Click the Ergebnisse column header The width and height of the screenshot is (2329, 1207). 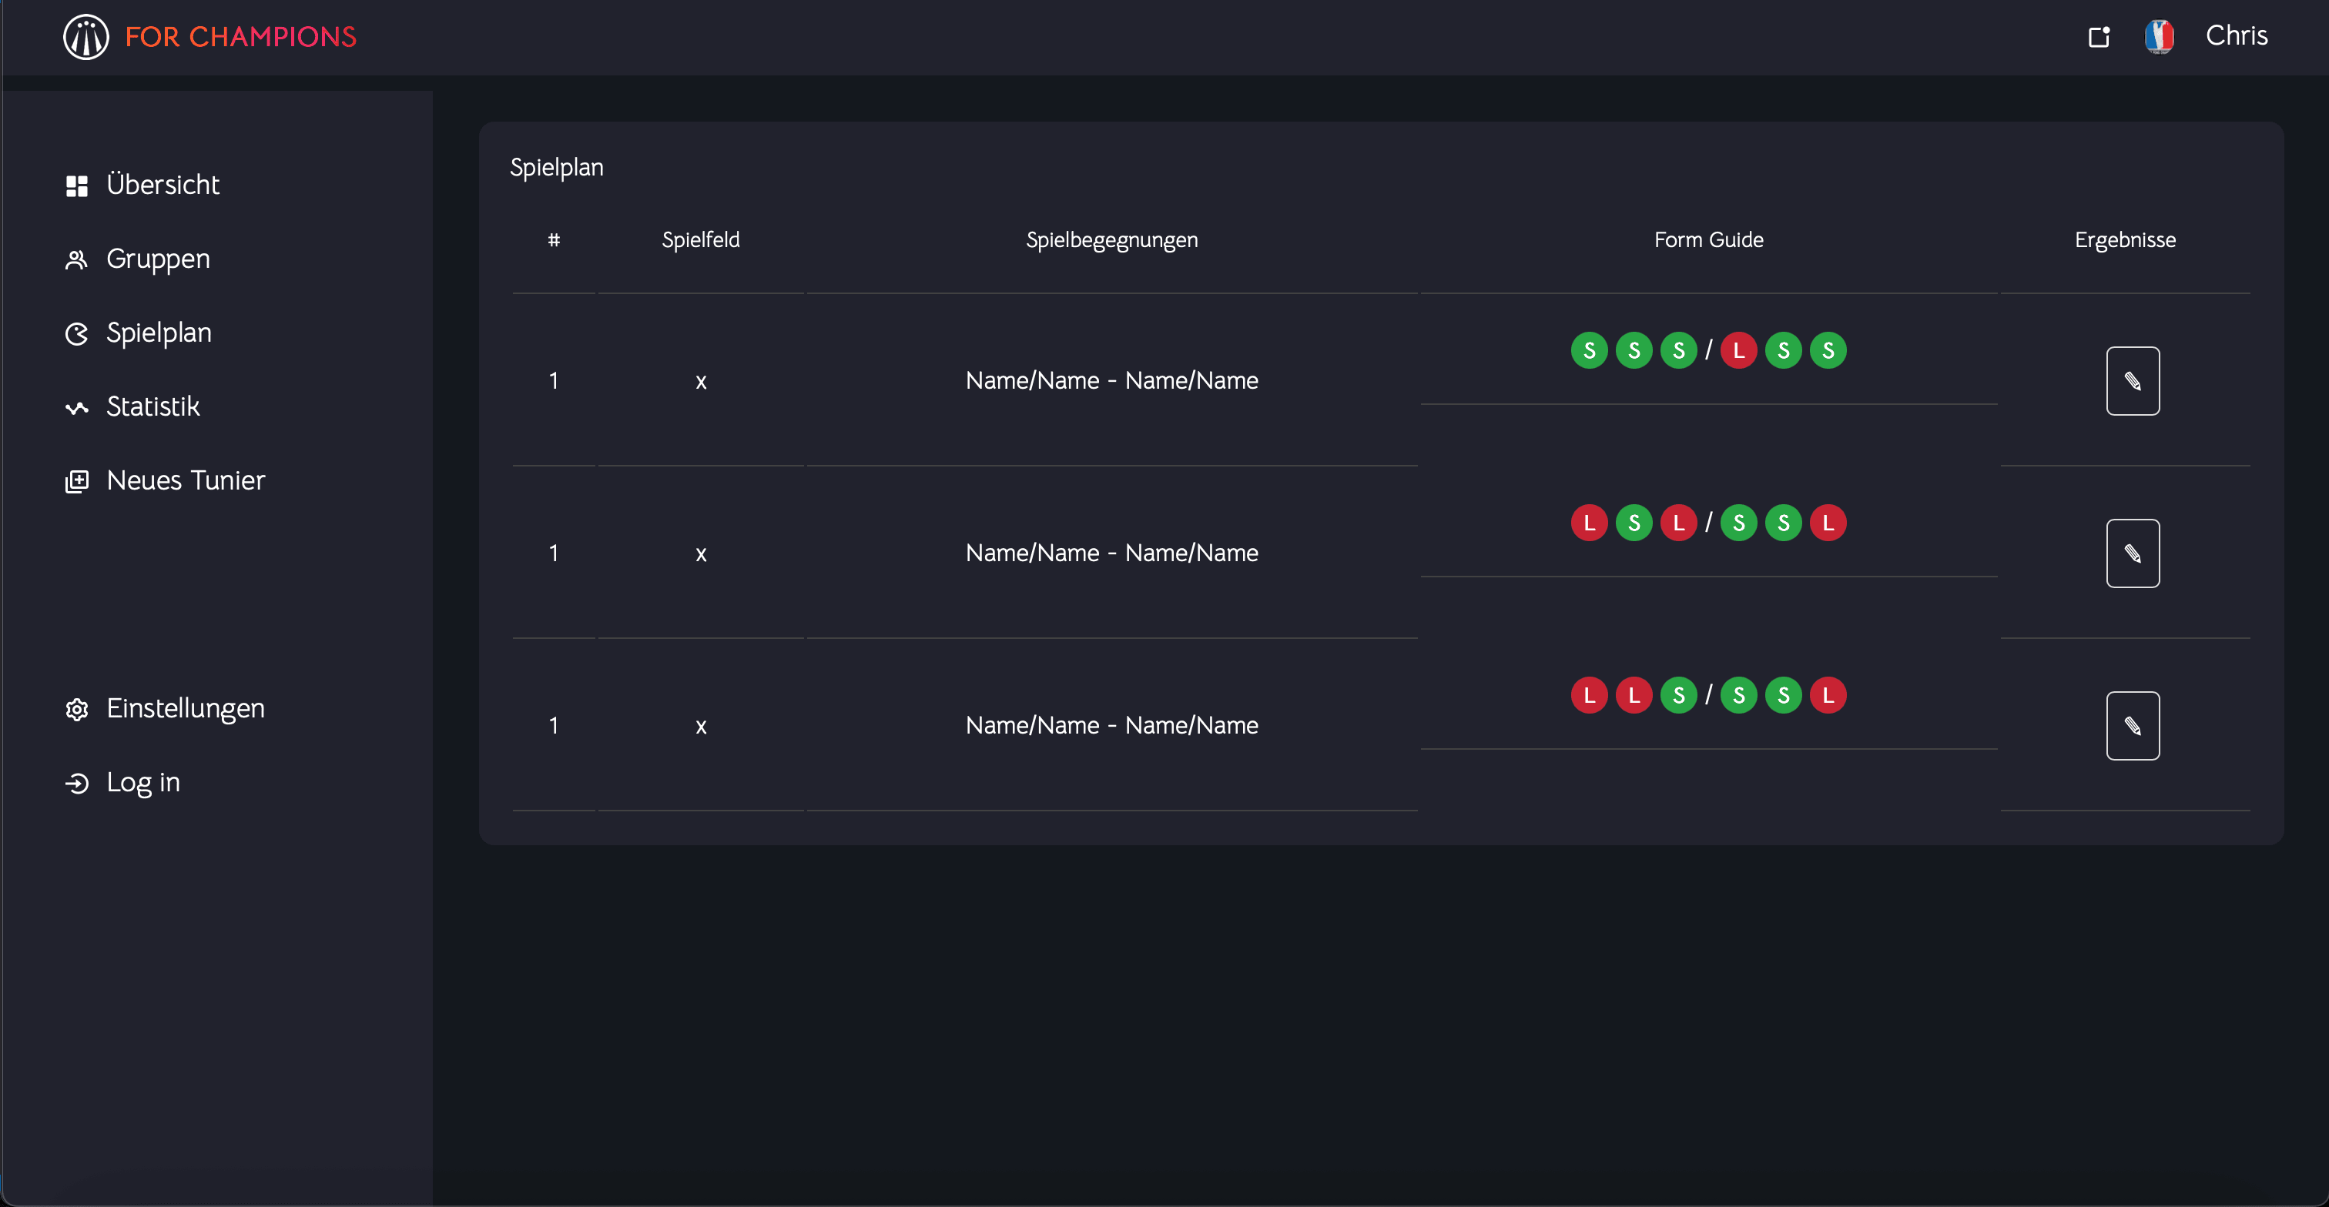point(2125,240)
